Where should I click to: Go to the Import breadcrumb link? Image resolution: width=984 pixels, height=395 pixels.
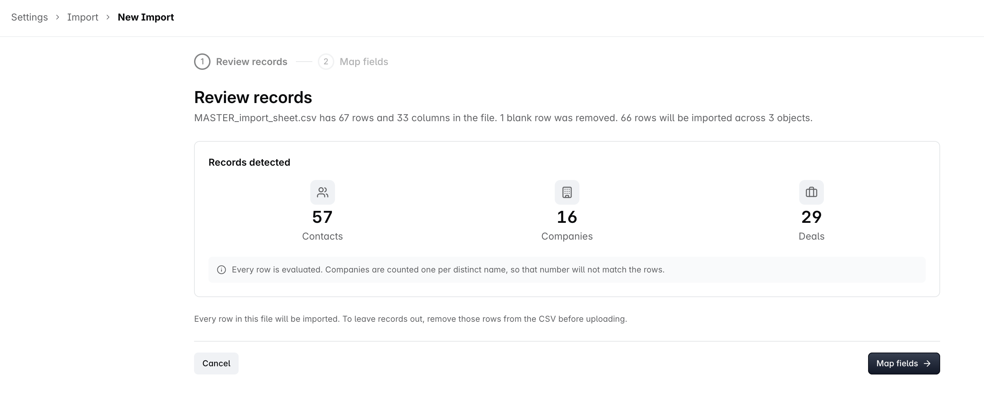83,17
